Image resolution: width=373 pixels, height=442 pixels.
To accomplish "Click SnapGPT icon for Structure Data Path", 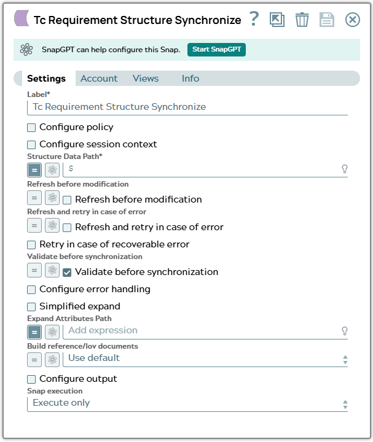I will coord(52,170).
